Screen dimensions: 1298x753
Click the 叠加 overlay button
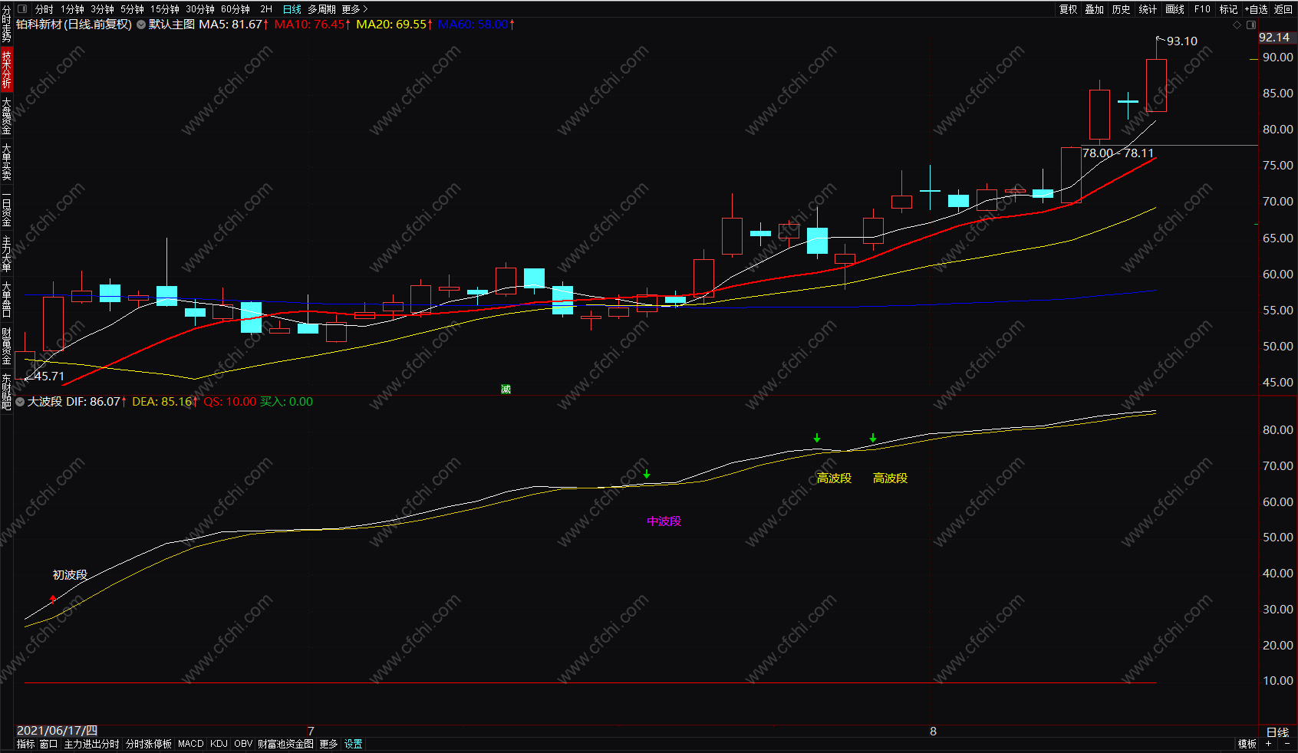click(x=1095, y=9)
